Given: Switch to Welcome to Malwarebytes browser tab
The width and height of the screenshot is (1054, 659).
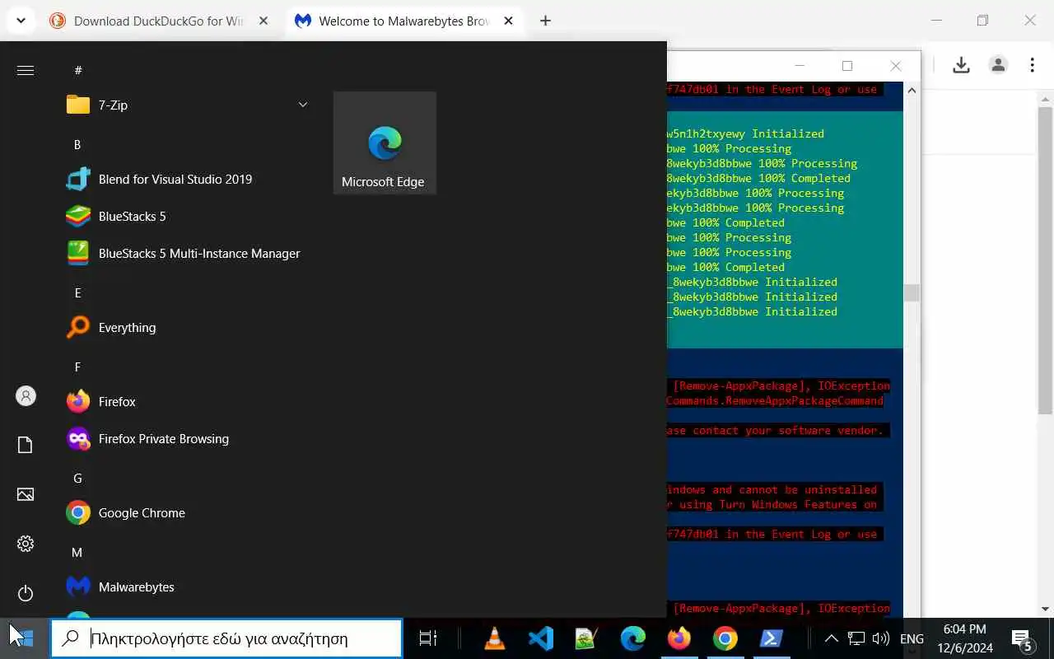Looking at the screenshot, I should coord(405,21).
